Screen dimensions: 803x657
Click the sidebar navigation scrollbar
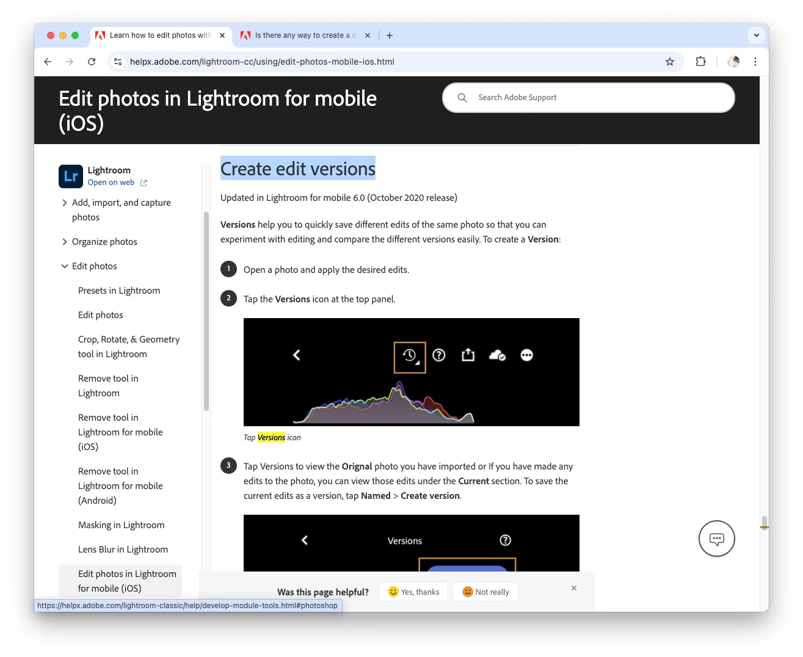(x=206, y=311)
